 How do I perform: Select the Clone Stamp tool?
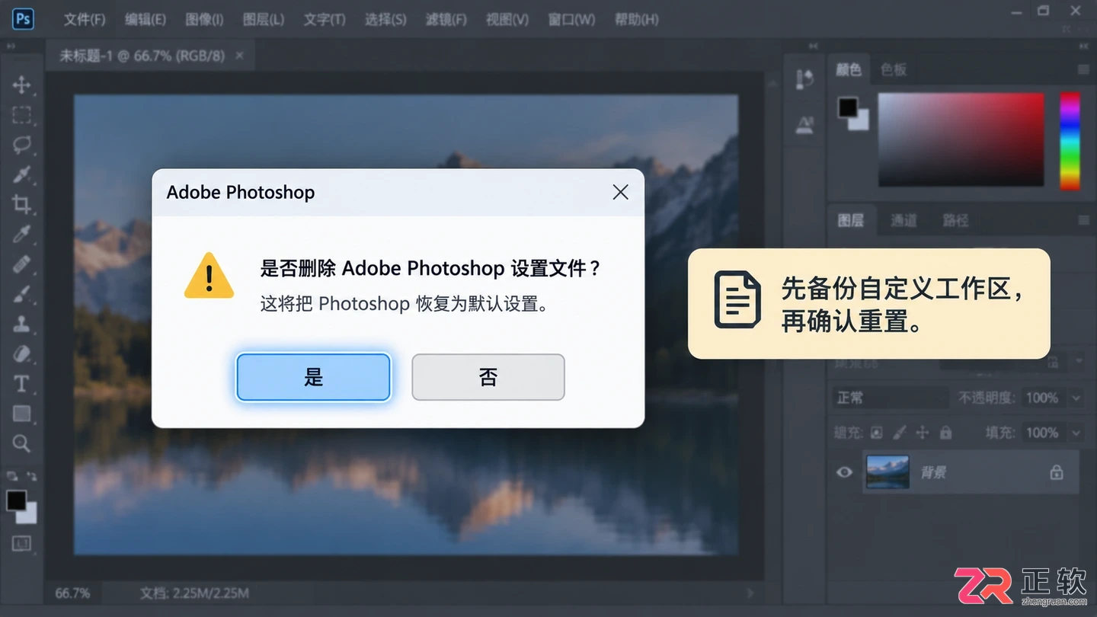pyautogui.click(x=21, y=323)
